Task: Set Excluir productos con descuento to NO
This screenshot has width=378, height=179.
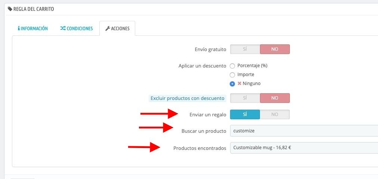Action: tap(275, 98)
